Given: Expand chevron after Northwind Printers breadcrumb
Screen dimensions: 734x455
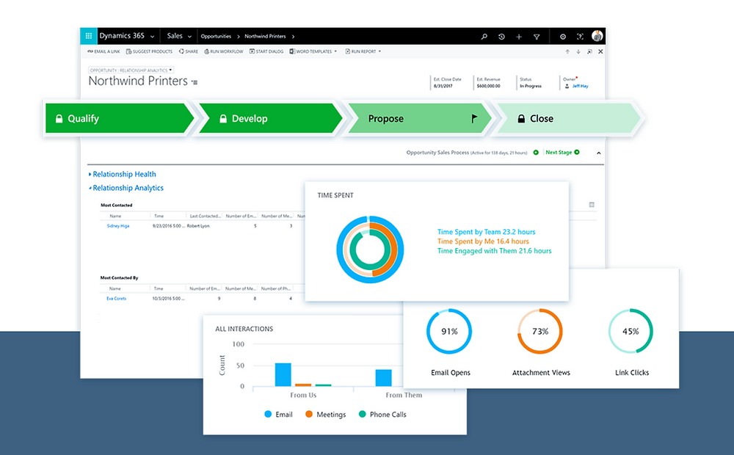Looking at the screenshot, I should click(x=293, y=37).
